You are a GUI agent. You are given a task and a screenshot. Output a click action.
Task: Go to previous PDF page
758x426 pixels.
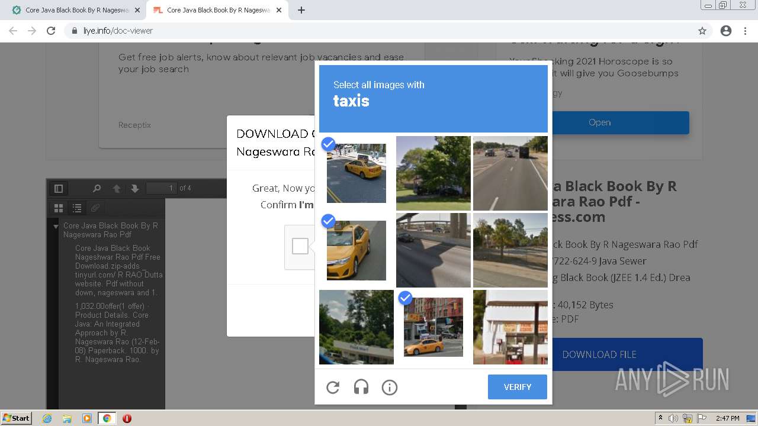[117, 188]
